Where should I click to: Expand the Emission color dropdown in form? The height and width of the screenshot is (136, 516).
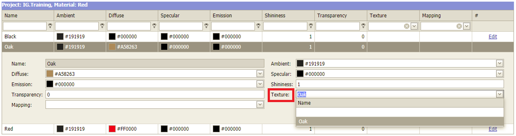[x=260, y=84]
